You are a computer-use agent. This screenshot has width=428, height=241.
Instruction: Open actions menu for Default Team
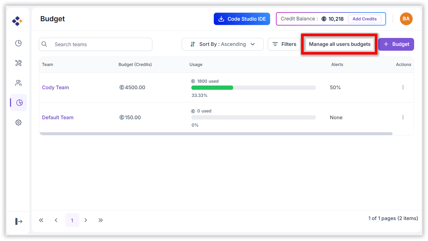tap(403, 117)
